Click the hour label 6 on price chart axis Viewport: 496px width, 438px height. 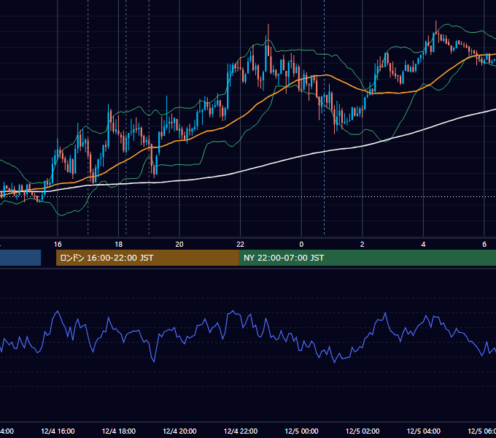pos(484,245)
